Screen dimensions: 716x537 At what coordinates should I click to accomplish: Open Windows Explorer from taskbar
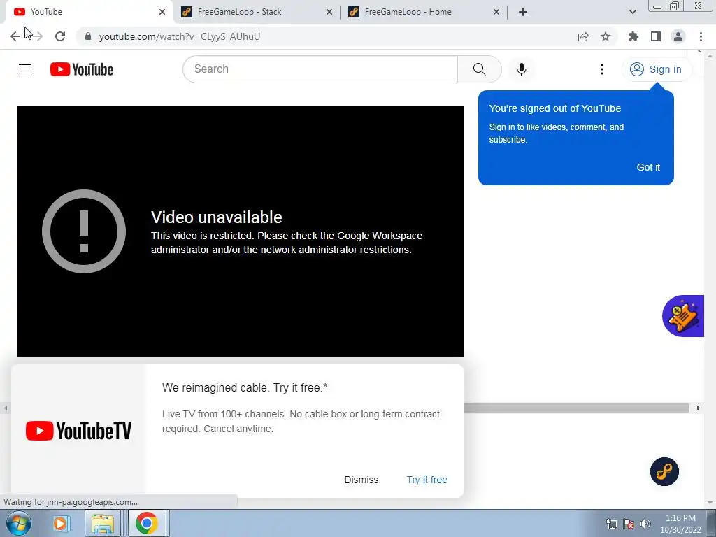(103, 523)
